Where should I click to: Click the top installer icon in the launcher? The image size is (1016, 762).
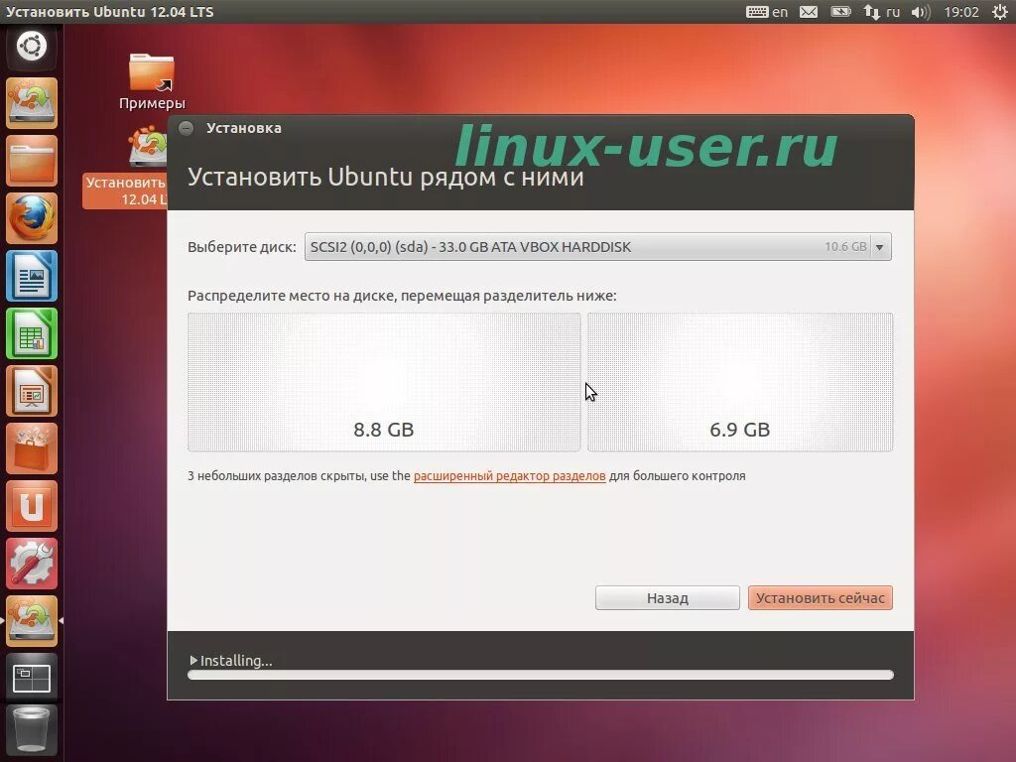[x=31, y=103]
